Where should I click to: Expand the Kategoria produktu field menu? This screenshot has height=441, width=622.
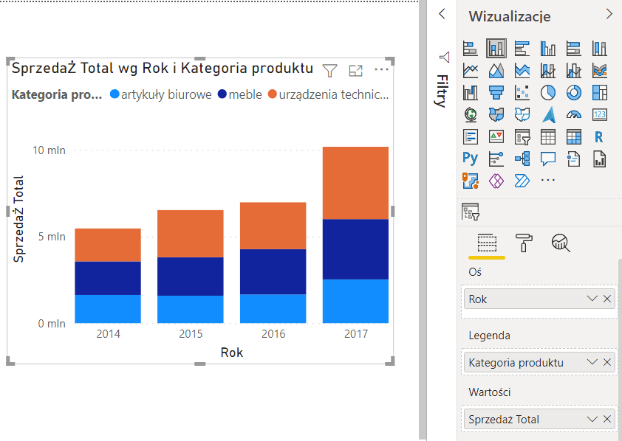(x=591, y=362)
